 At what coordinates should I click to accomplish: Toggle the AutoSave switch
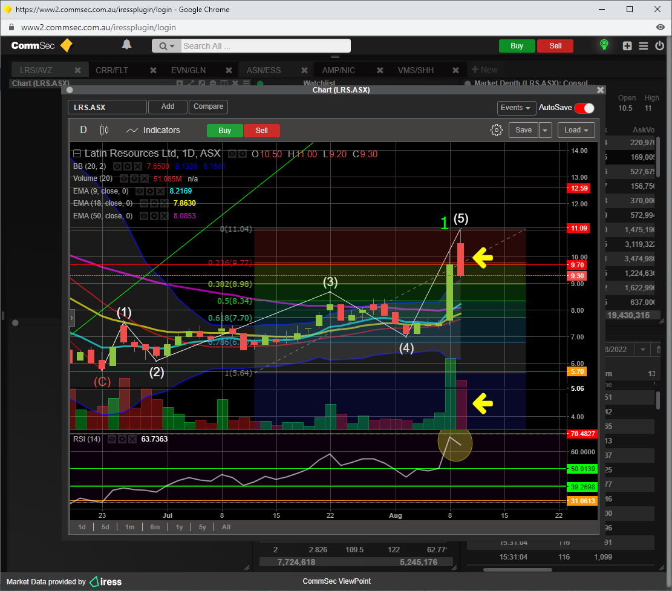[584, 108]
